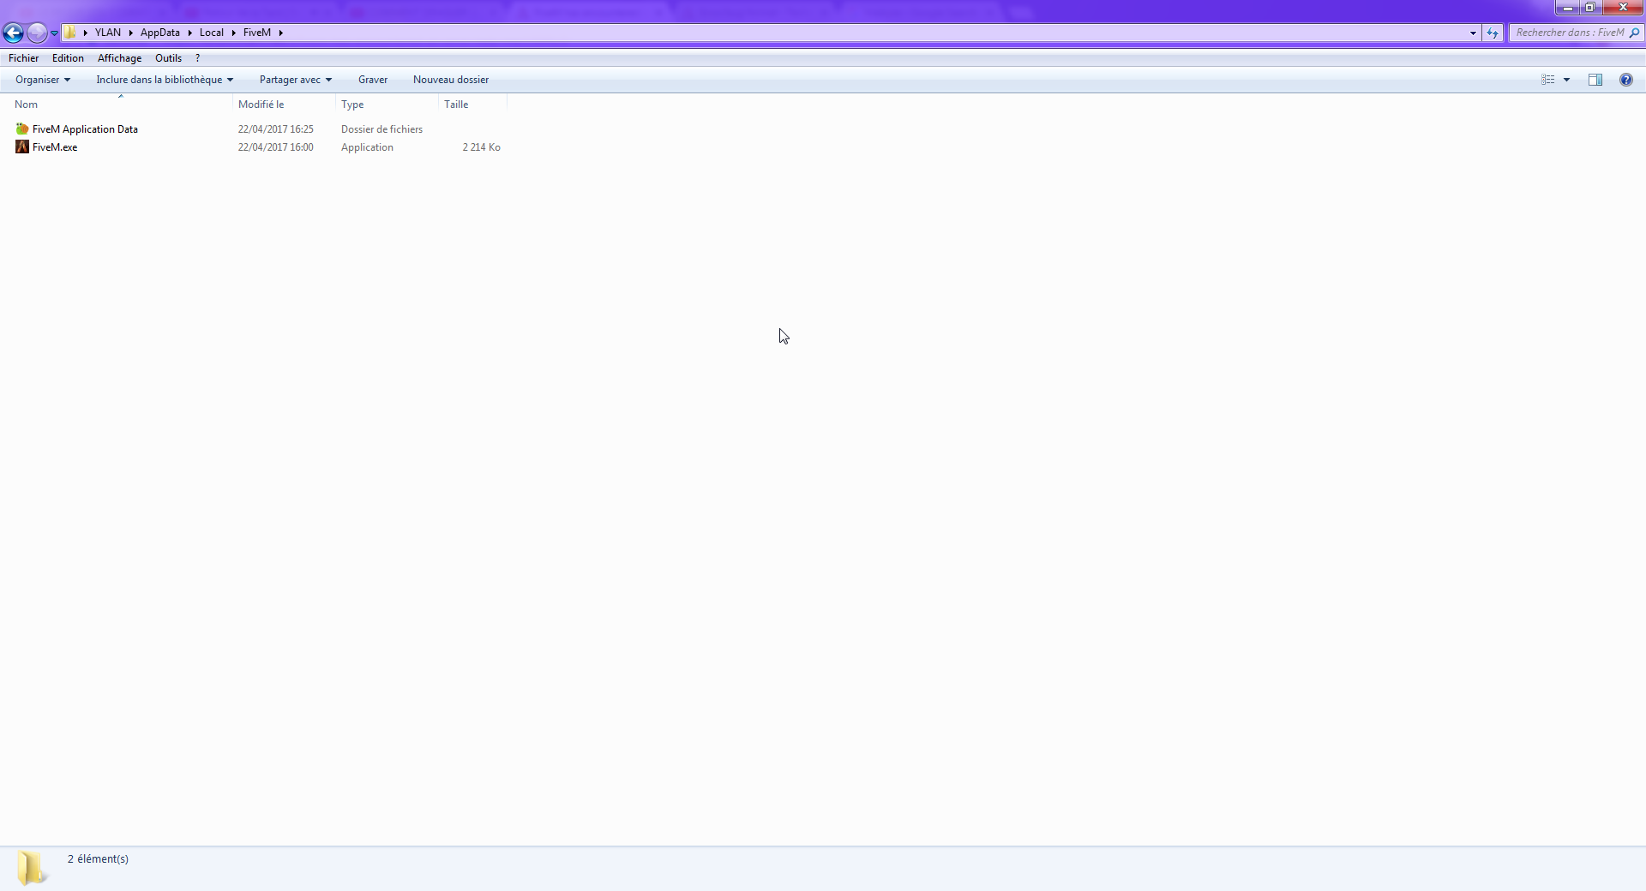This screenshot has width=1646, height=891.
Task: Minimize the Explorer window
Action: [1568, 8]
